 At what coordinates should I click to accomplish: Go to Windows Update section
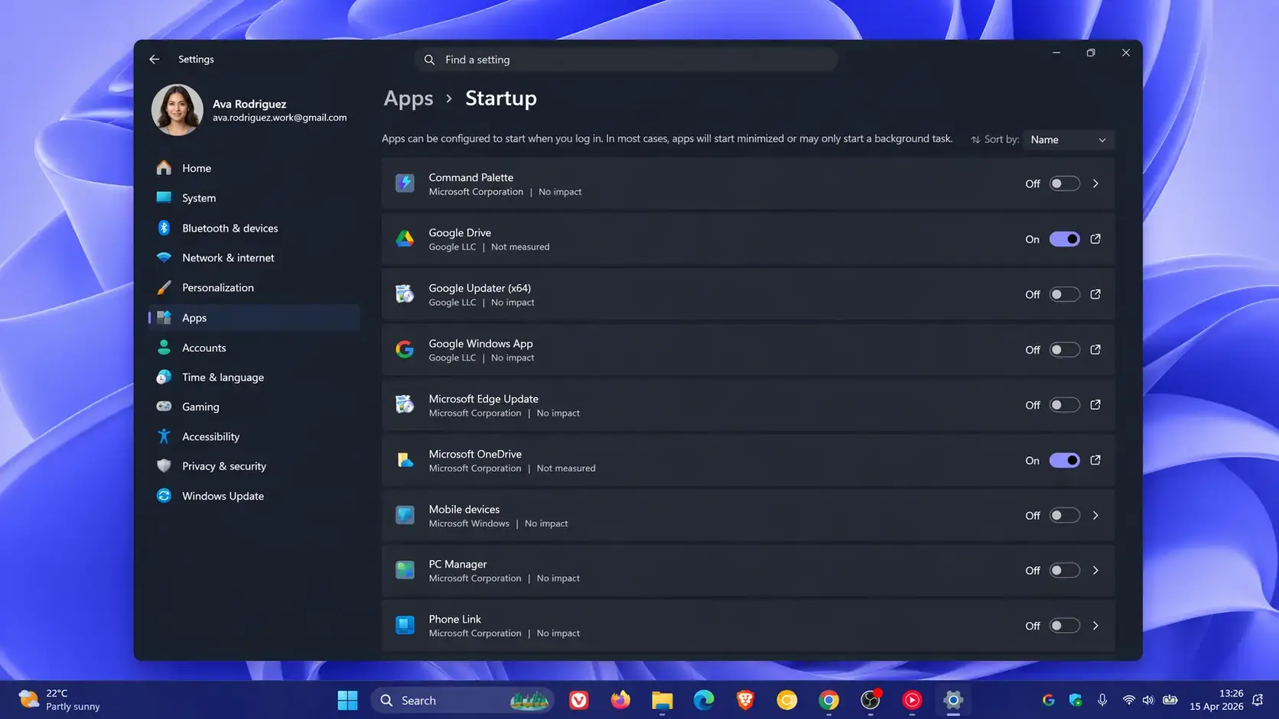(223, 496)
